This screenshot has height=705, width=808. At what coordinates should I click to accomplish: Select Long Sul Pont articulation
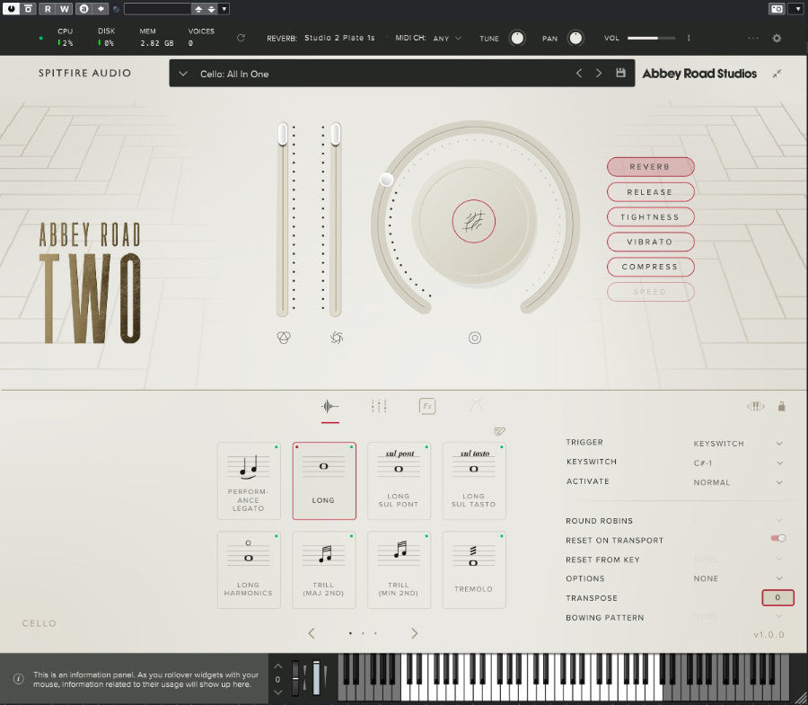[399, 480]
